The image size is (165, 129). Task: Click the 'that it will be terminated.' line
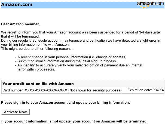click(x=20, y=36)
